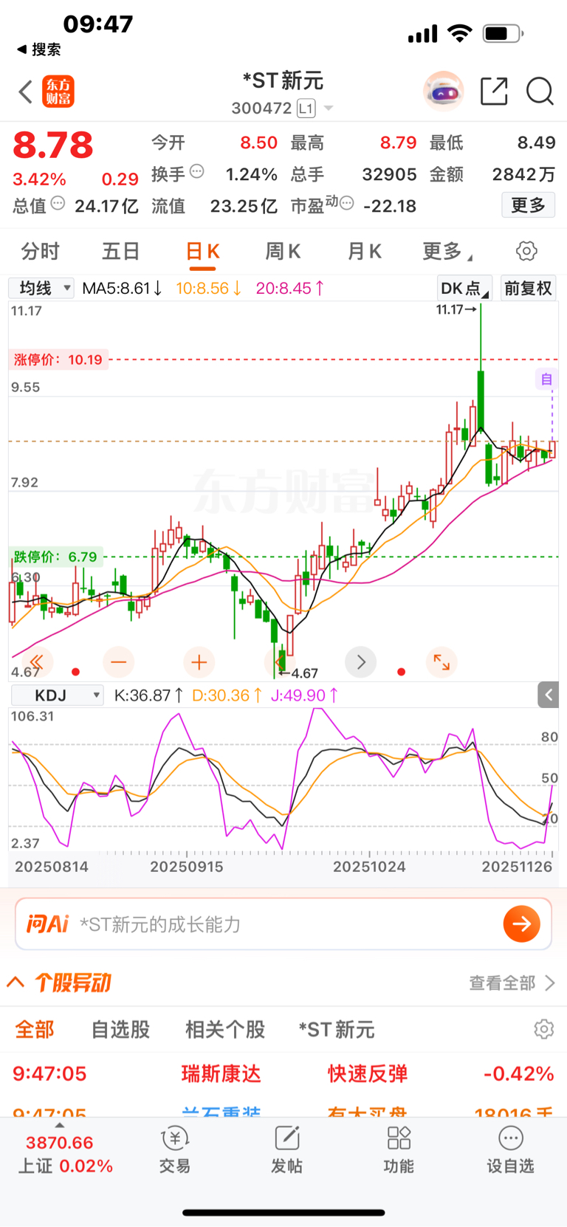Select 相关个股 filter tab
This screenshot has width=567, height=1227.
pyautogui.click(x=225, y=1030)
